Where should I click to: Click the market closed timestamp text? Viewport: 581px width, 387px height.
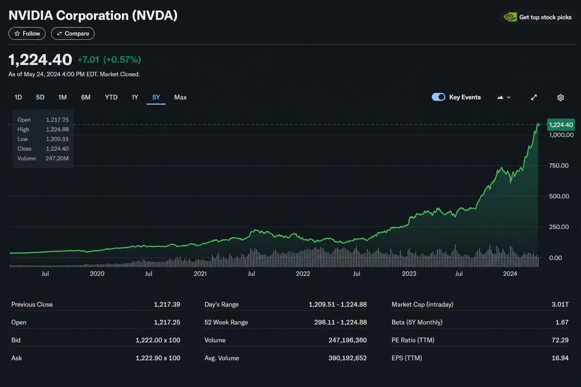[x=74, y=74]
